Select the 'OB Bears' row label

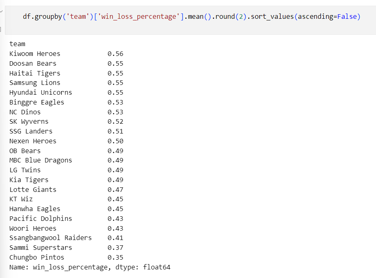[x=25, y=151]
